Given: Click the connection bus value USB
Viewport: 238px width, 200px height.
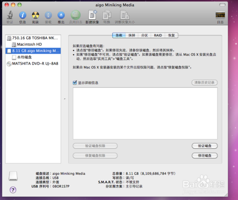Looking at the screenshot, I should [x=56, y=178].
